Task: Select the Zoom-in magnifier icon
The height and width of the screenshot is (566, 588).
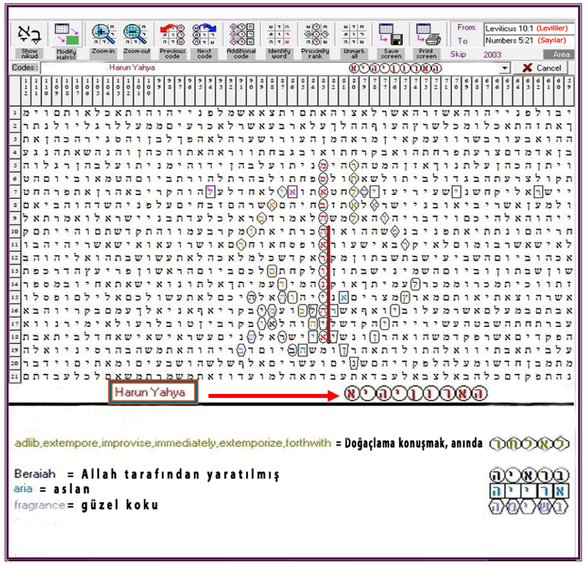Action: [104, 35]
